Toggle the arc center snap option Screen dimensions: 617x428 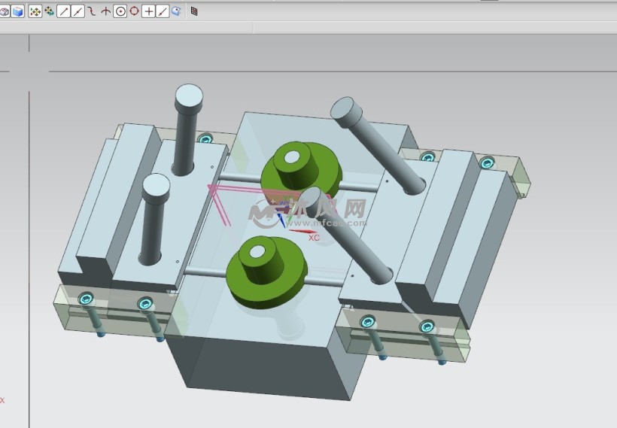coord(120,11)
